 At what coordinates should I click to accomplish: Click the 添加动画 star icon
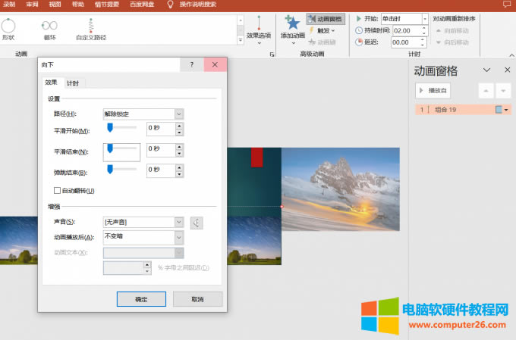click(x=292, y=23)
